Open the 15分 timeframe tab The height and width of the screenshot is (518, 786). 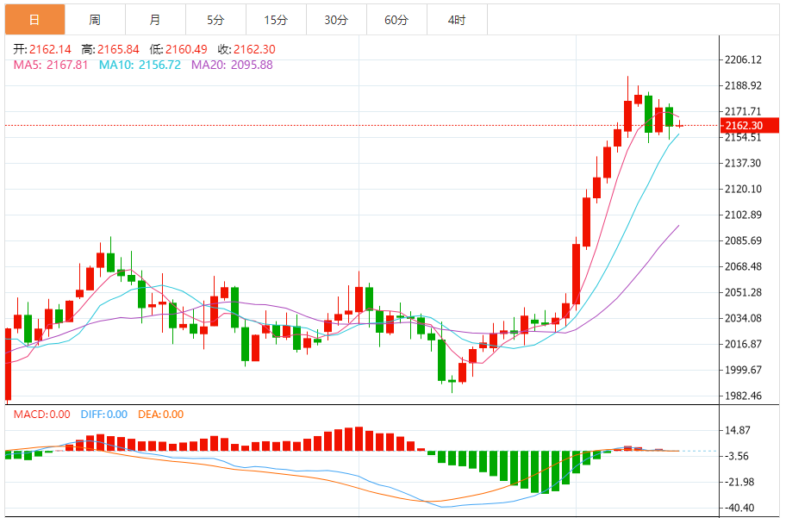pyautogui.click(x=276, y=20)
